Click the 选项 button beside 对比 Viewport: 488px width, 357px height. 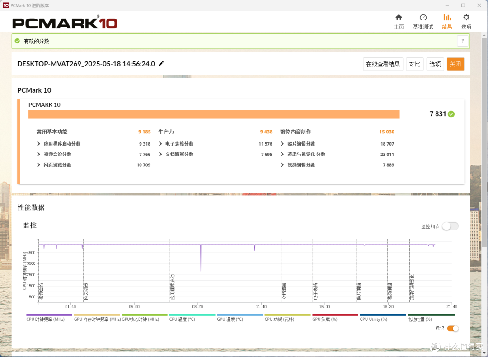tap(435, 64)
